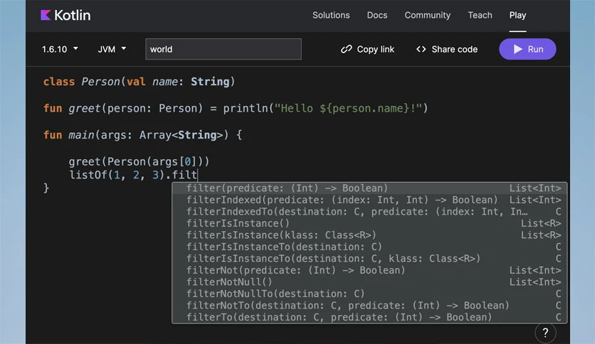Click the fun greet code line
The height and width of the screenshot is (344, 595).
point(236,109)
